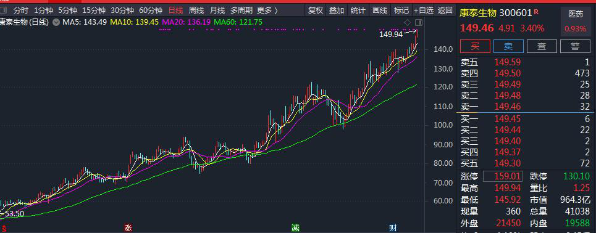Viewport: 596px width, 233px height.
Task: Click the 减 marker on the timeline
Action: [295, 228]
